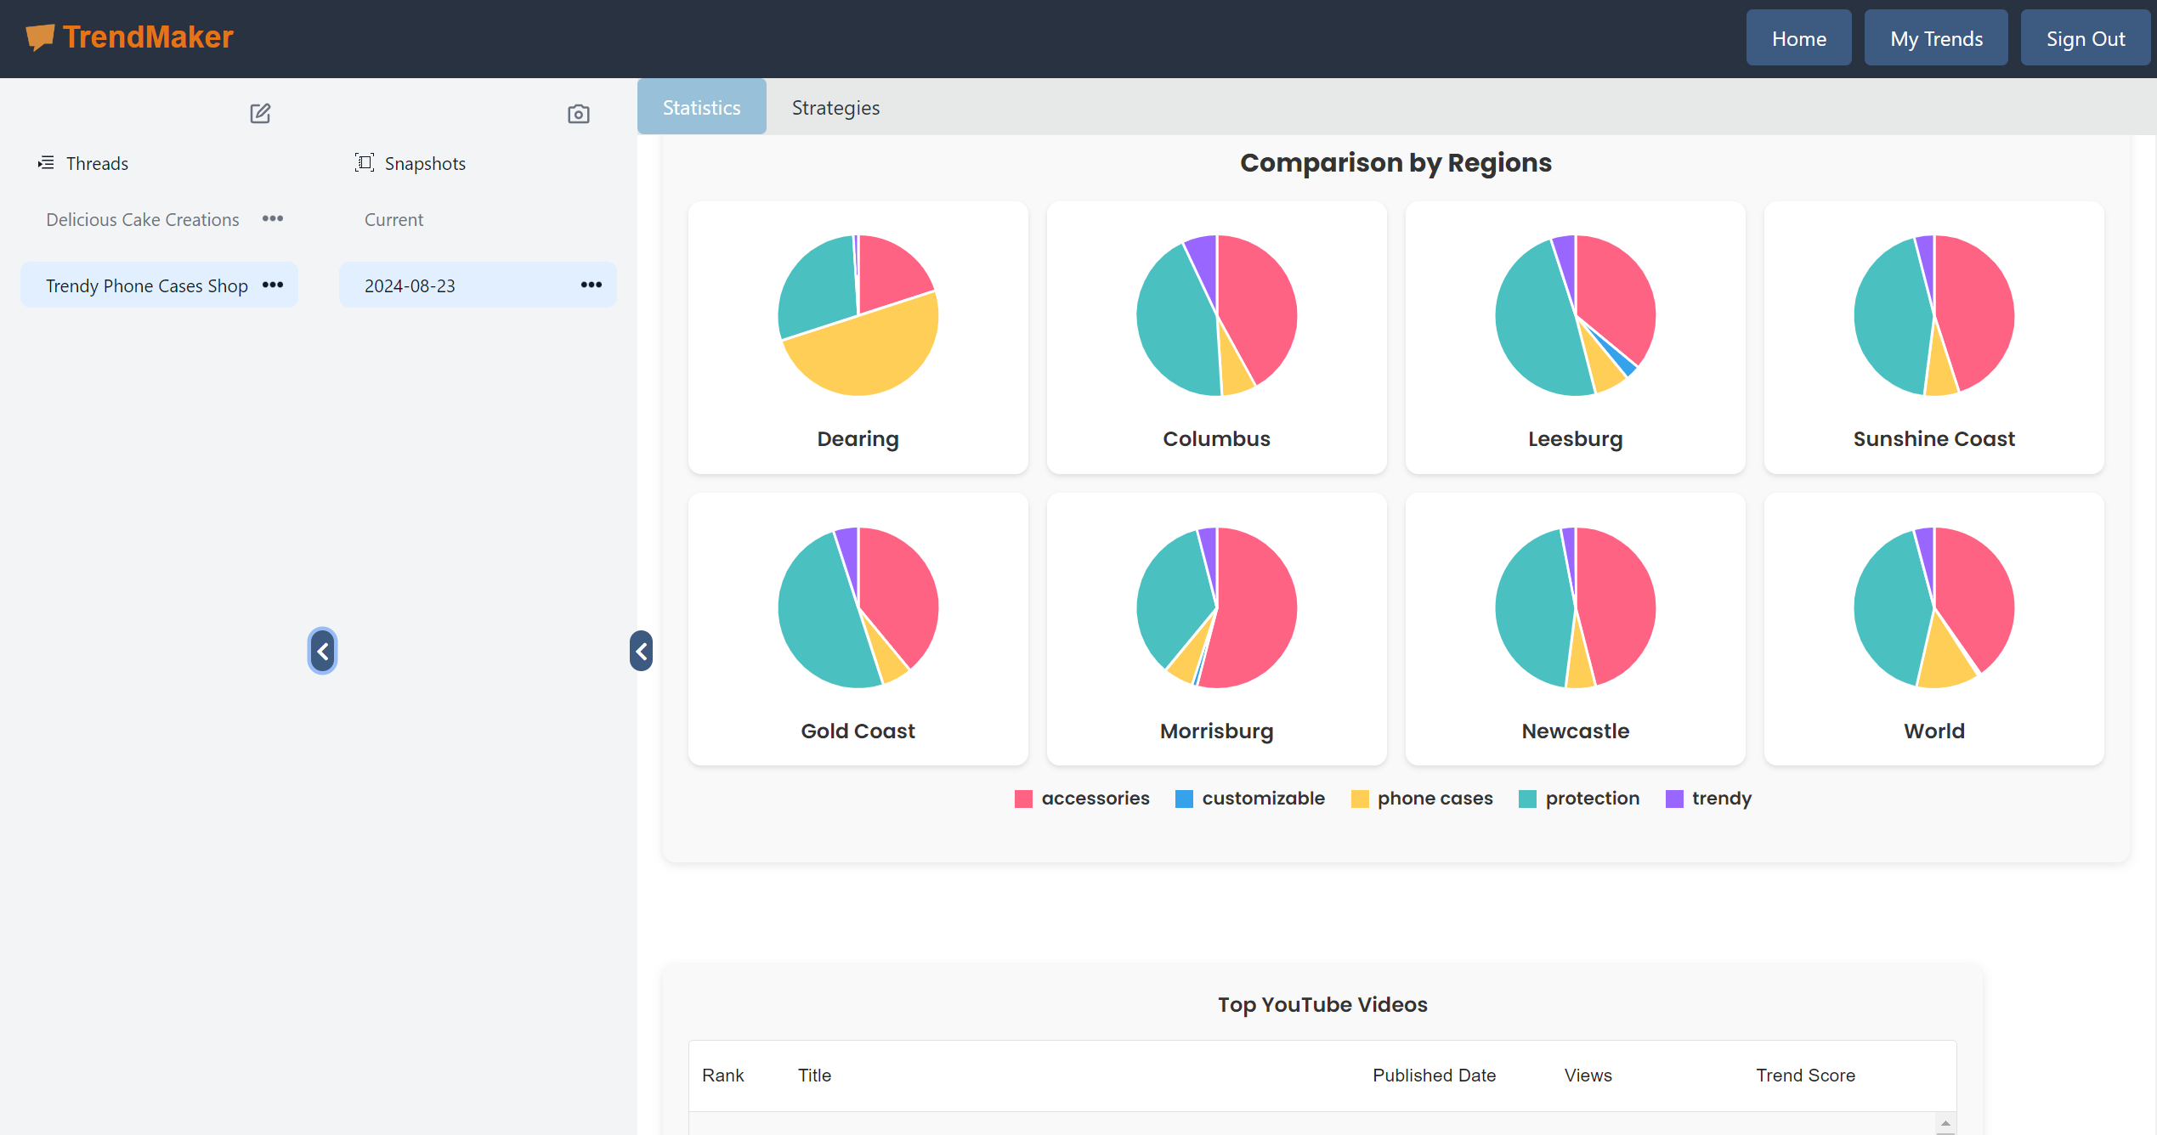Select the Statistics tab

701,108
